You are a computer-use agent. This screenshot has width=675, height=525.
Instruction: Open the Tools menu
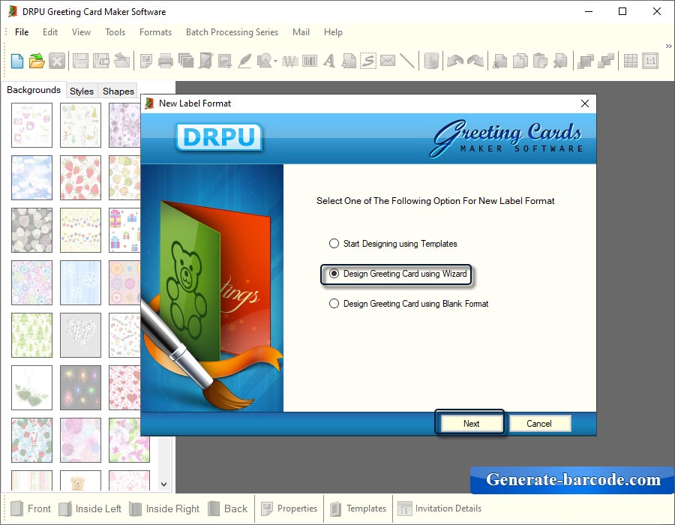coord(115,32)
